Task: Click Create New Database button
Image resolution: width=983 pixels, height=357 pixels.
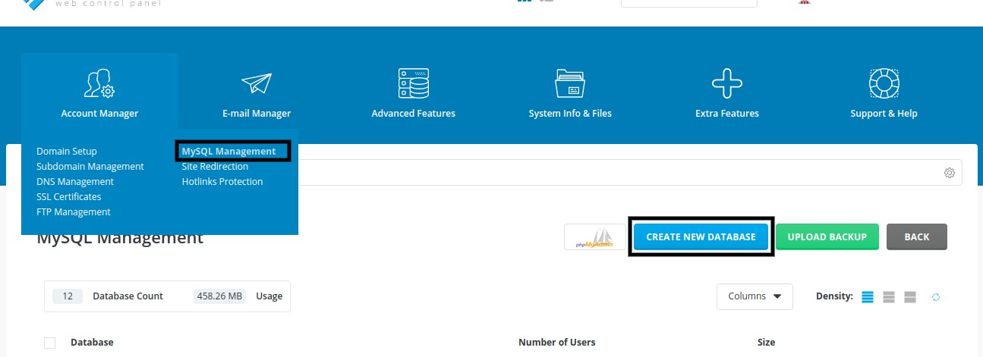Action: click(x=701, y=236)
